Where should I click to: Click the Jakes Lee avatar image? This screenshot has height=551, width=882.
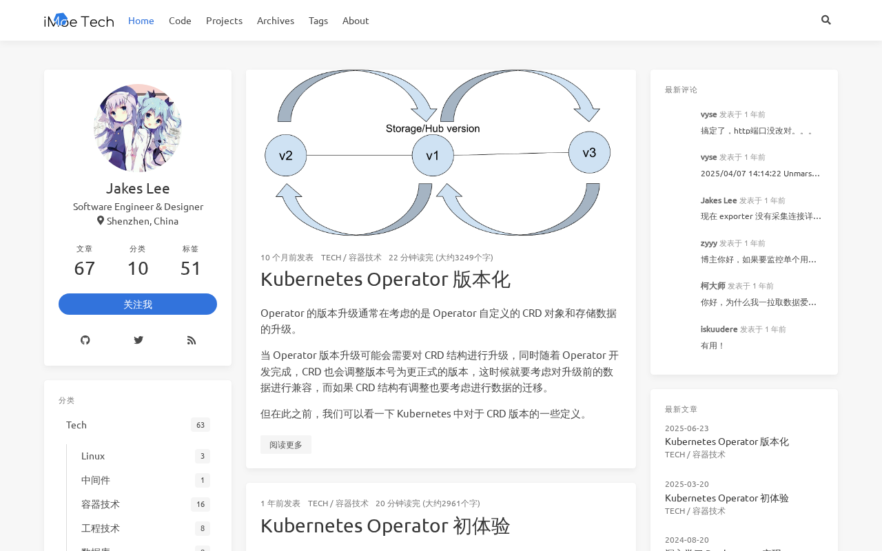pos(138,128)
